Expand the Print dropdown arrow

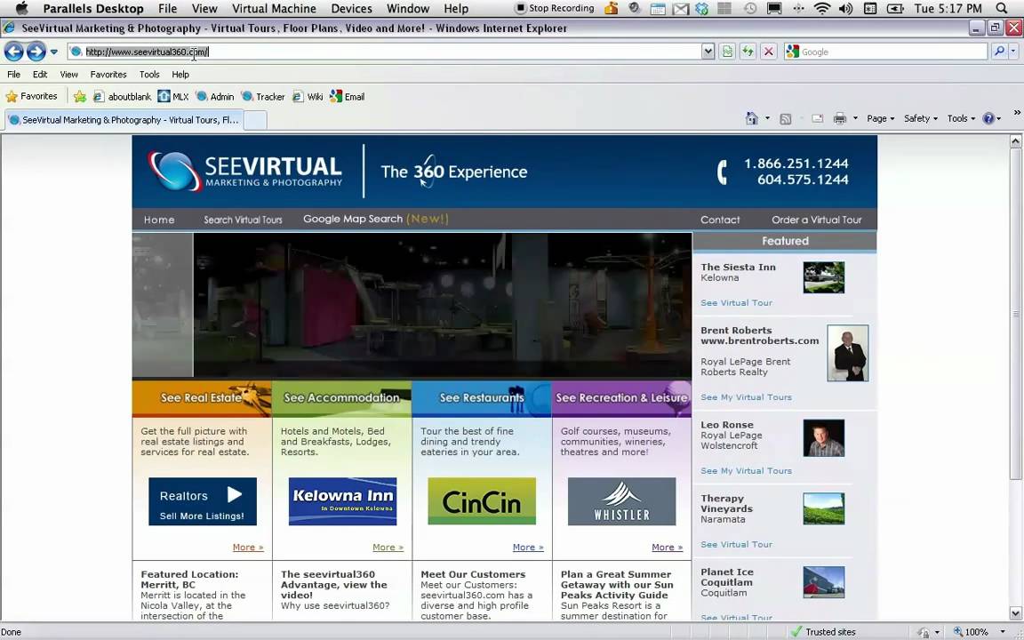pos(855,119)
